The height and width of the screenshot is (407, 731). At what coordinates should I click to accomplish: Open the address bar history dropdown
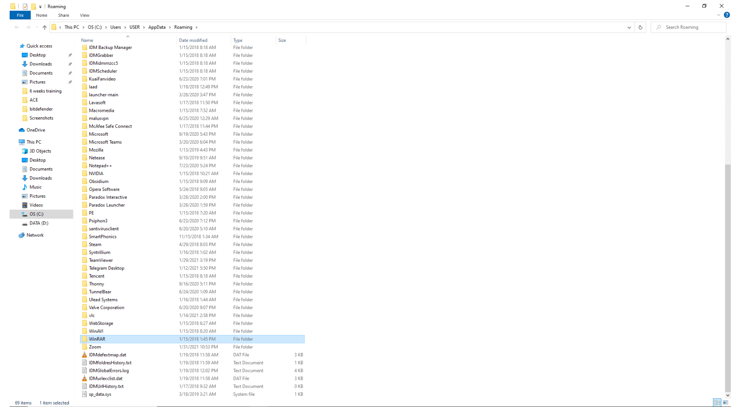(629, 27)
